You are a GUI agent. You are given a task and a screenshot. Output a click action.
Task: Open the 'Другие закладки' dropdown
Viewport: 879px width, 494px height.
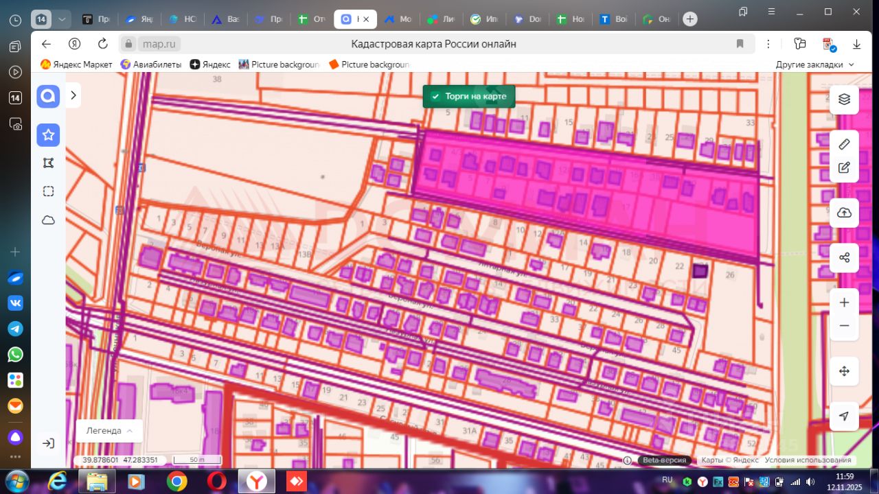815,64
